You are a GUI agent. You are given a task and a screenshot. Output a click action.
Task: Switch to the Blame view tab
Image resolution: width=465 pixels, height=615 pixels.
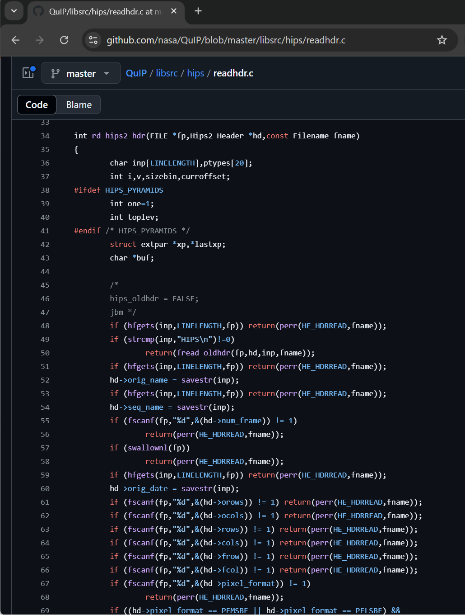(x=79, y=105)
